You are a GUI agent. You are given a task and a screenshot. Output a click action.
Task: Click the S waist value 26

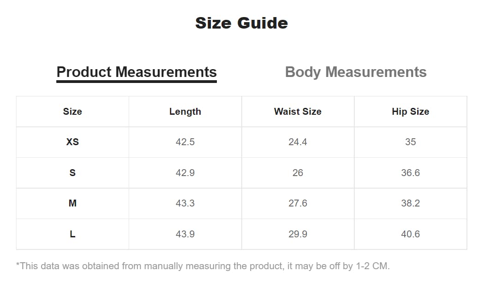pos(298,173)
